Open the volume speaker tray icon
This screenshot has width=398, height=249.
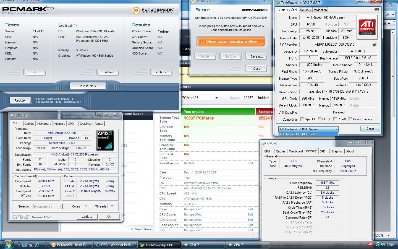click(383, 245)
